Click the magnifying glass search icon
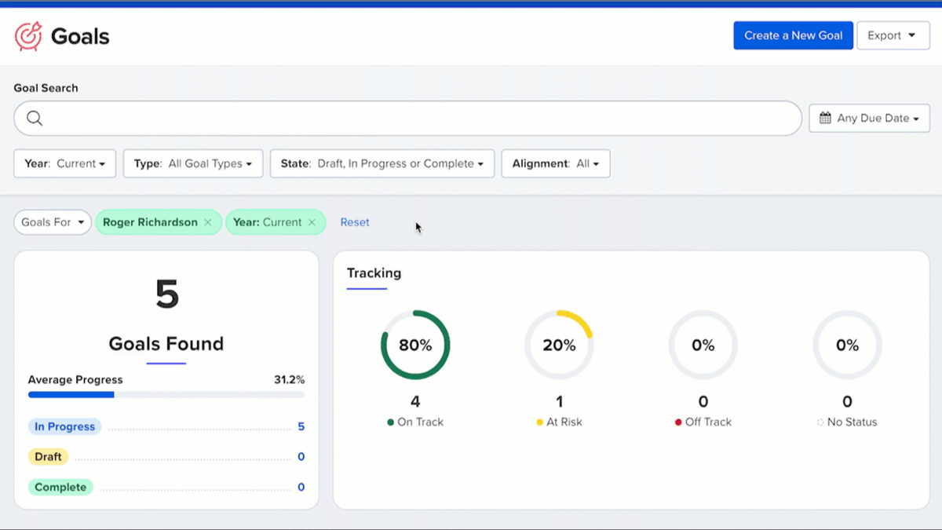Screen dimensions: 942x530 click(35, 119)
